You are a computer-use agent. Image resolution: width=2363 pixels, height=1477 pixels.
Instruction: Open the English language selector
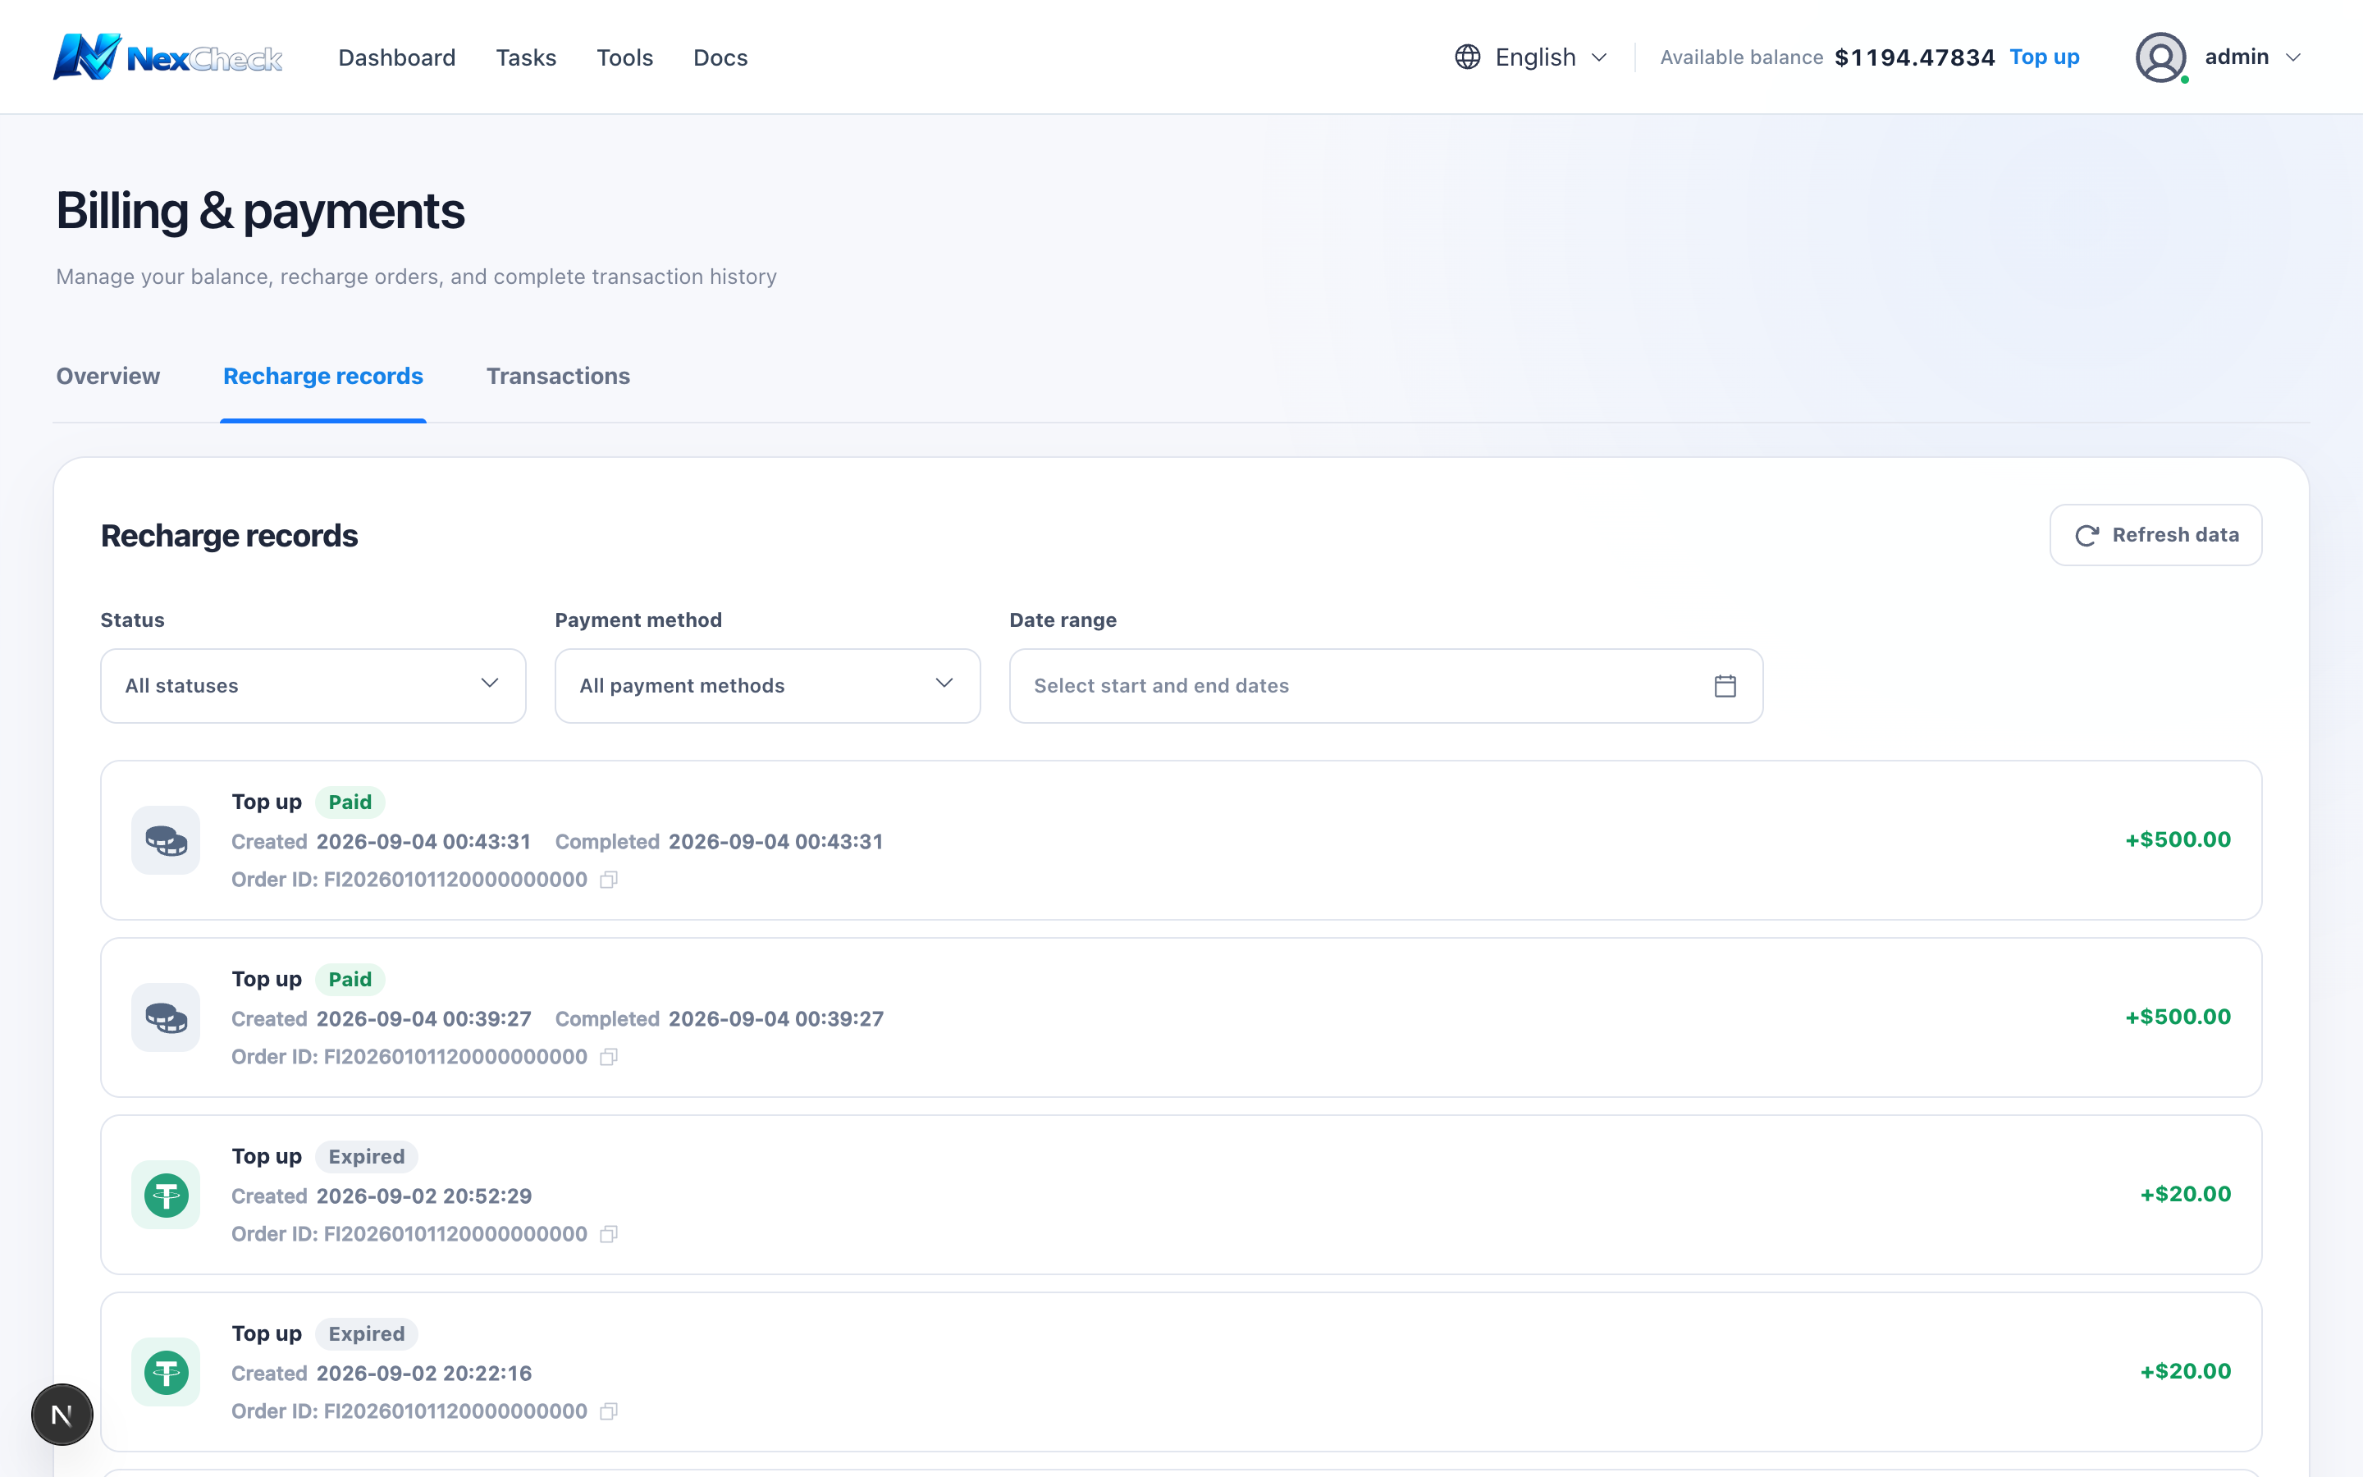coord(1531,57)
